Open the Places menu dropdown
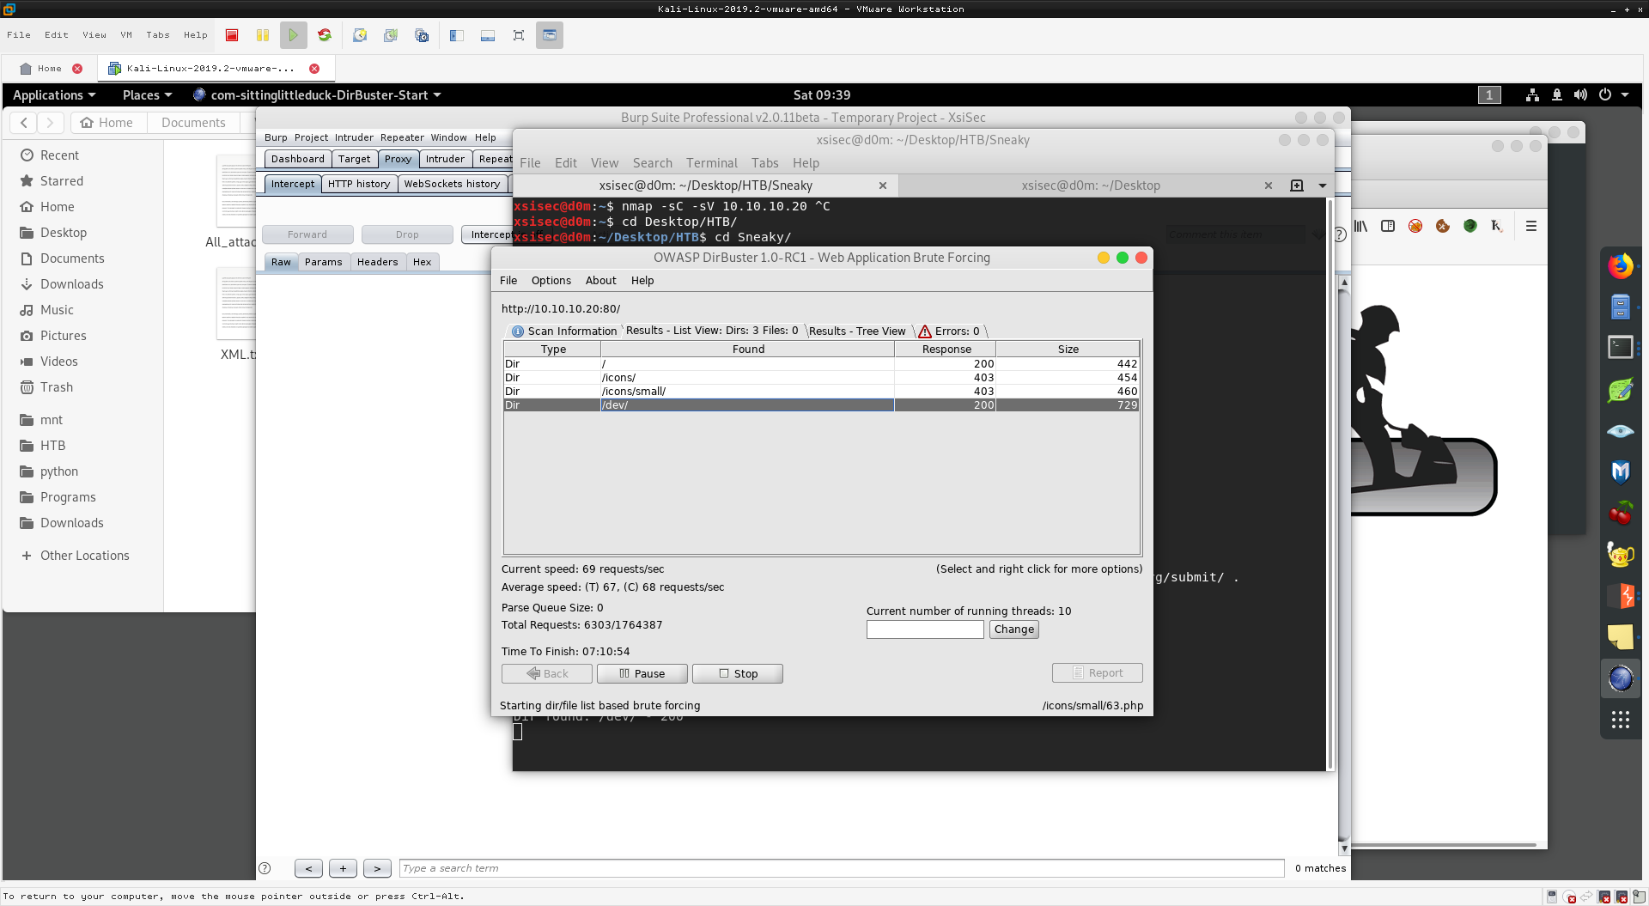The width and height of the screenshot is (1649, 906). pos(147,94)
